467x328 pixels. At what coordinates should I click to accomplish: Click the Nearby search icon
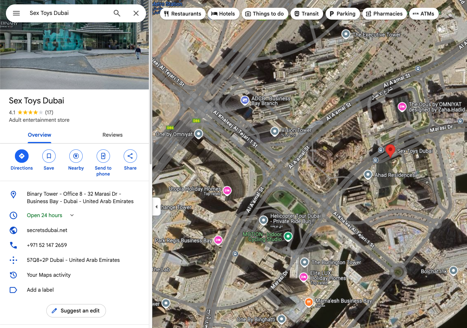pyautogui.click(x=76, y=156)
